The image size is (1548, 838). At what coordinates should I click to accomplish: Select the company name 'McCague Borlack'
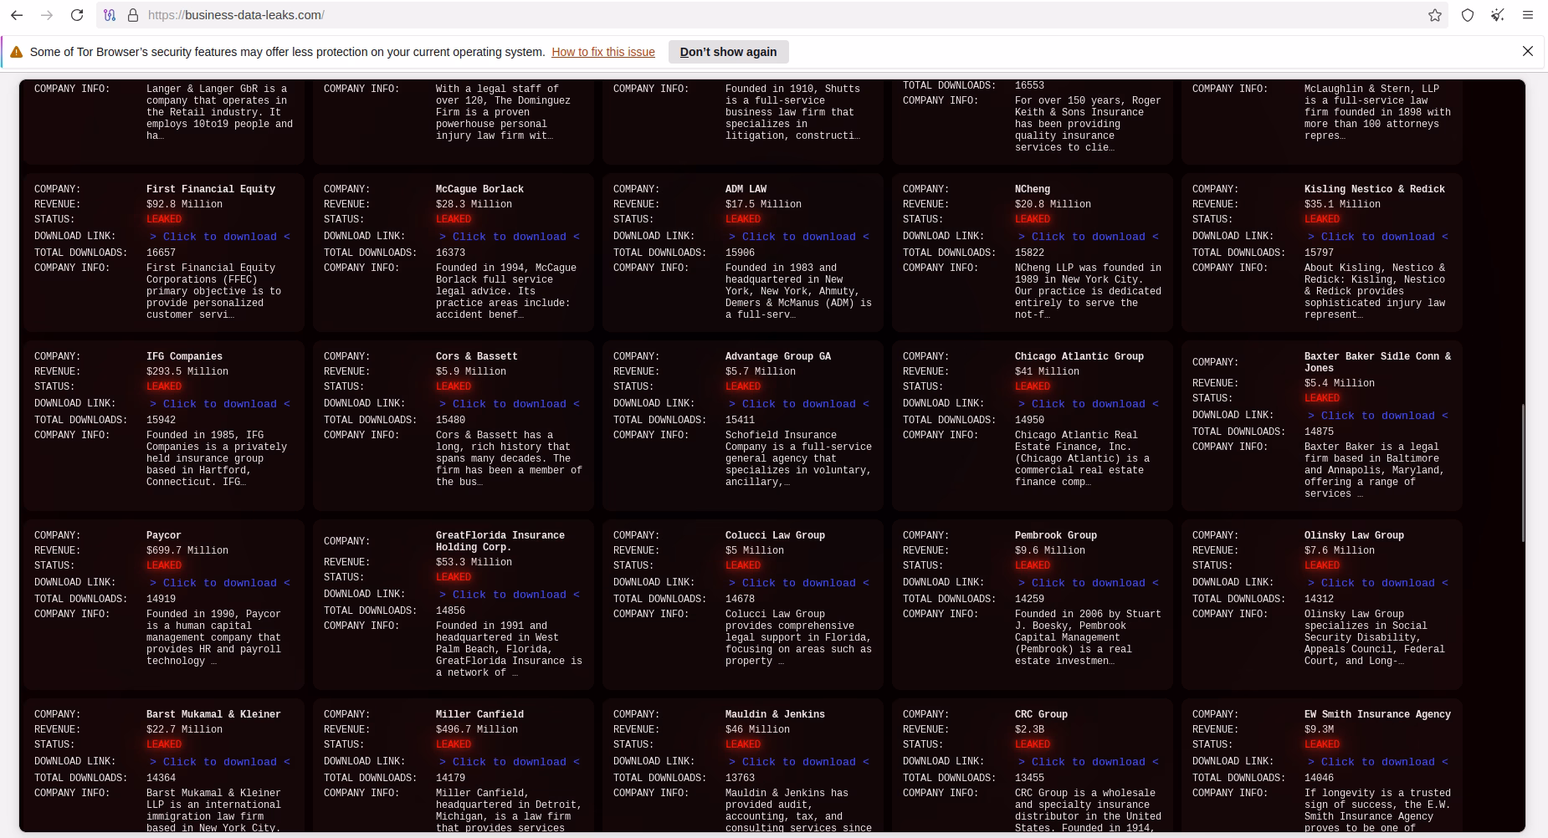coord(479,189)
